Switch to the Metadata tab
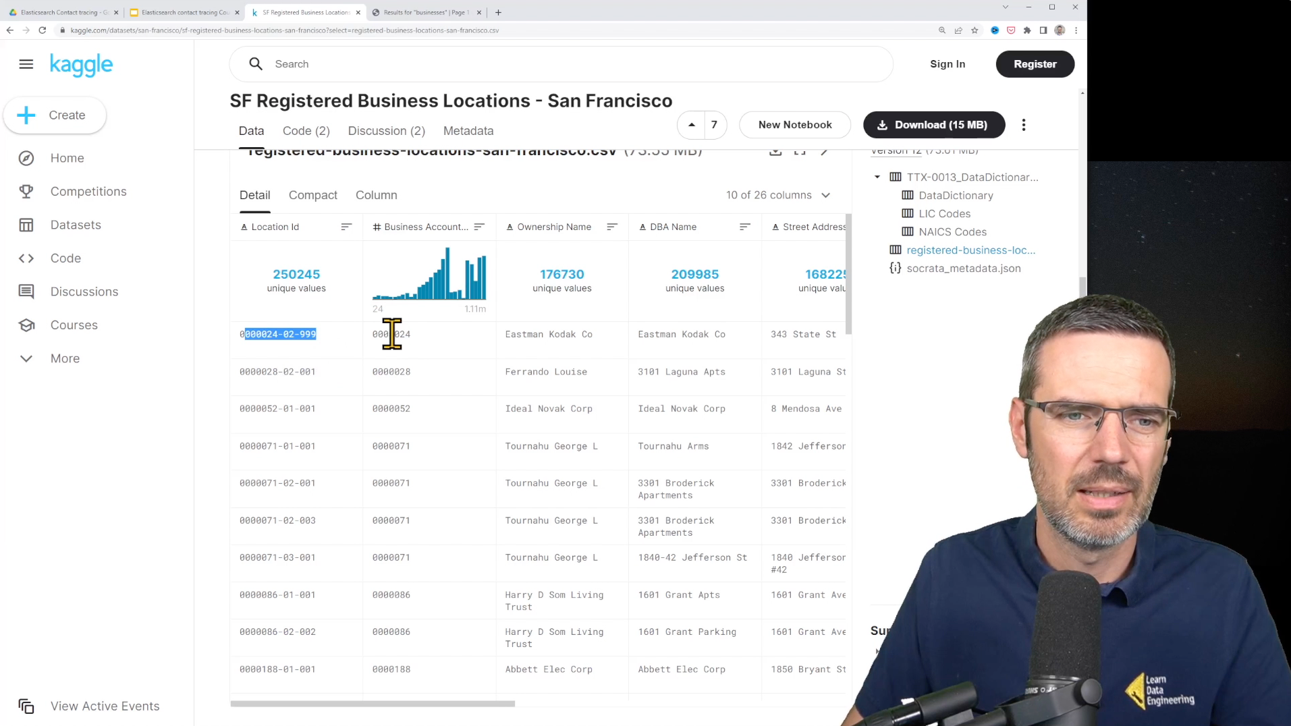Screen dimensions: 1291x726 click(x=468, y=131)
